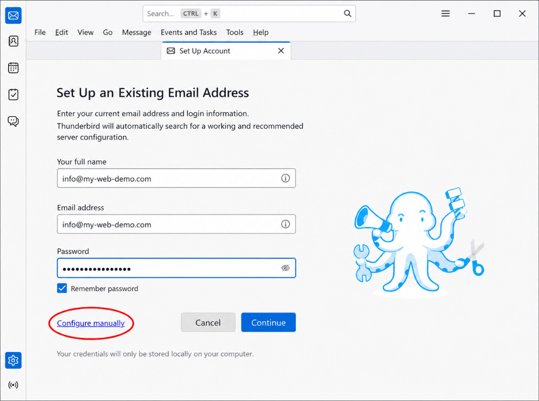Toggle password visibility eye icon
Image resolution: width=539 pixels, height=401 pixels.
[x=285, y=268]
